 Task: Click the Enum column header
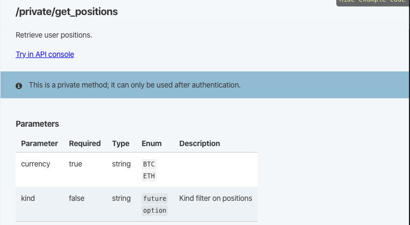click(x=151, y=143)
